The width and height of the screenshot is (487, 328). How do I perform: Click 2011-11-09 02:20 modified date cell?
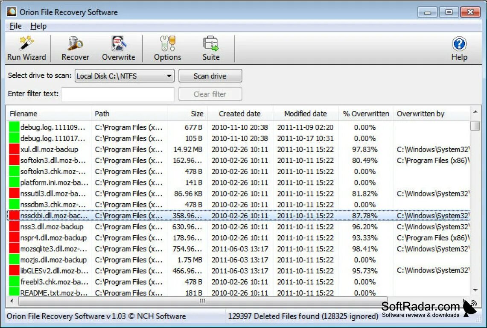305,127
